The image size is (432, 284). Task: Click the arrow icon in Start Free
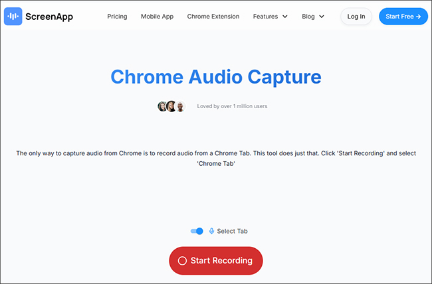pos(419,17)
